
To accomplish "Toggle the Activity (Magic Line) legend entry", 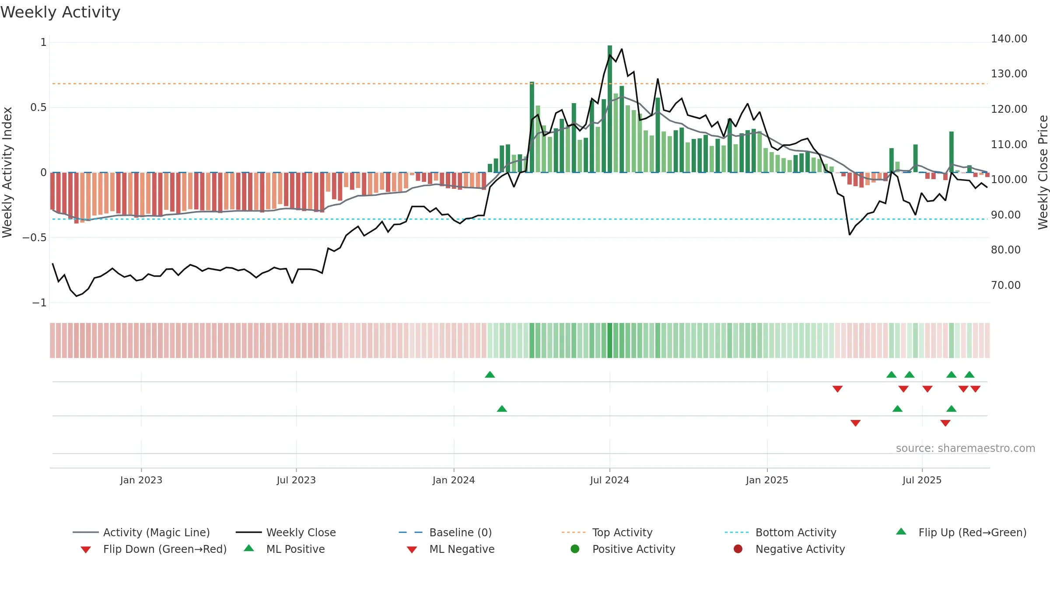I will (x=141, y=532).
